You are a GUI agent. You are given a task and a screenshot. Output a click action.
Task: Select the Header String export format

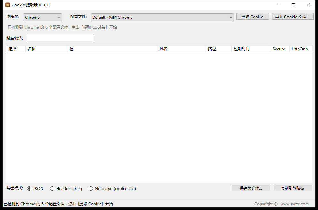click(x=66, y=189)
